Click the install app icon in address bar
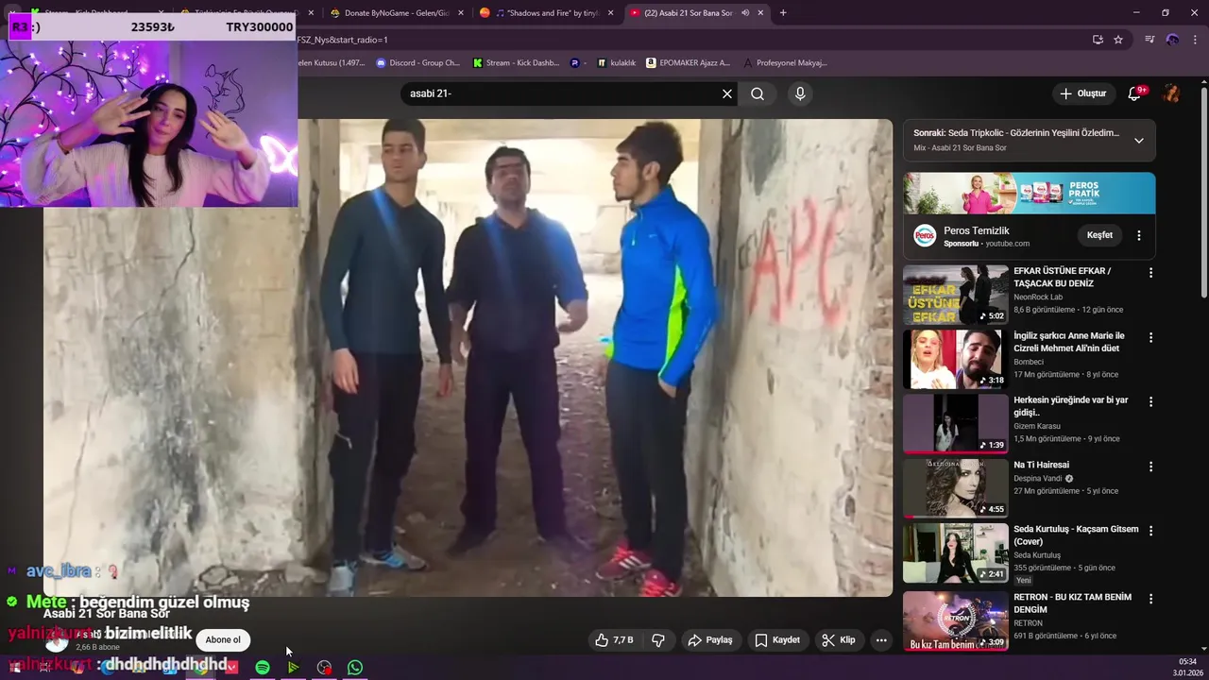The height and width of the screenshot is (680, 1209). point(1098,40)
